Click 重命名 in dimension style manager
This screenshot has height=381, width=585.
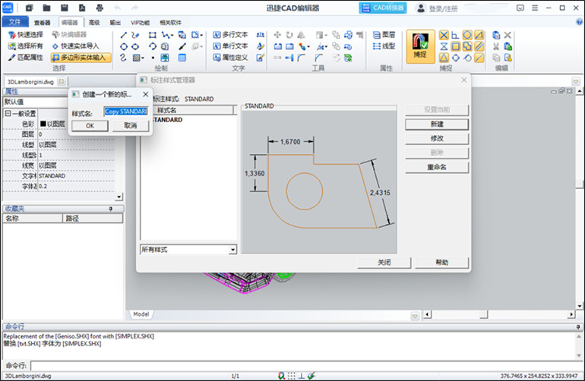click(437, 167)
